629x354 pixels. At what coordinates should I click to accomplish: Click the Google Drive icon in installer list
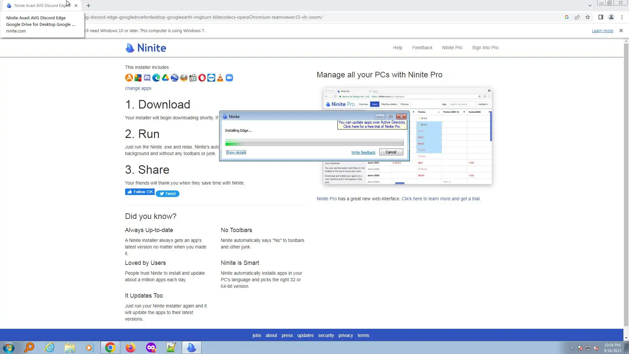[165, 78]
